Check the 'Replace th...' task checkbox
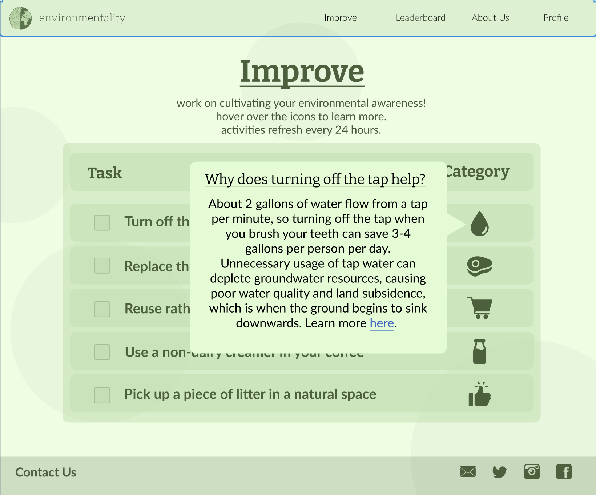The image size is (596, 495). tap(102, 266)
